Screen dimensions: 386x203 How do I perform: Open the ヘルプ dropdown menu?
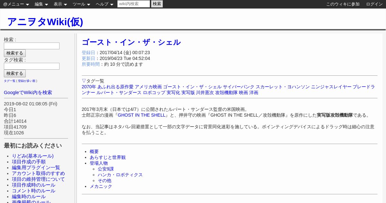pos(105,4)
